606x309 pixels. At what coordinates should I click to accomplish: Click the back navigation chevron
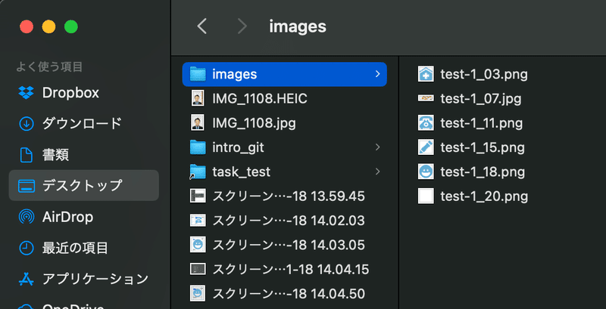tap(201, 26)
